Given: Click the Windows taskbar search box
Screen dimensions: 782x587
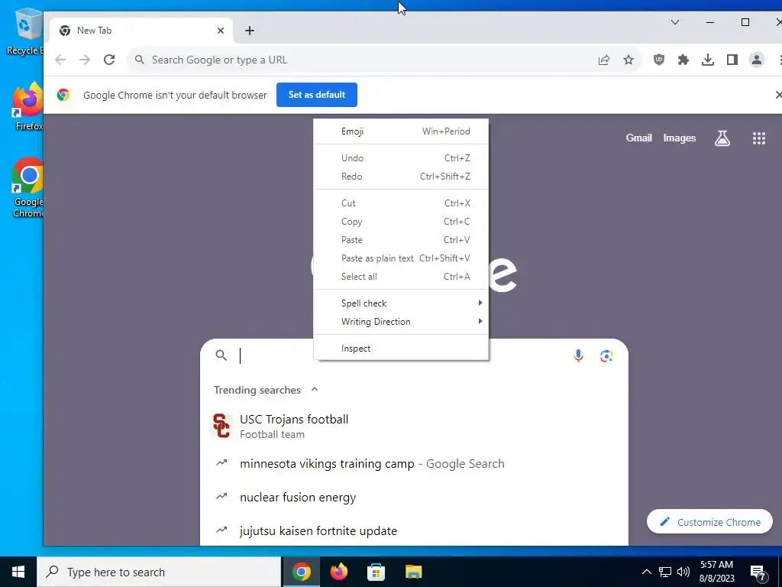Looking at the screenshot, I should pyautogui.click(x=159, y=572).
